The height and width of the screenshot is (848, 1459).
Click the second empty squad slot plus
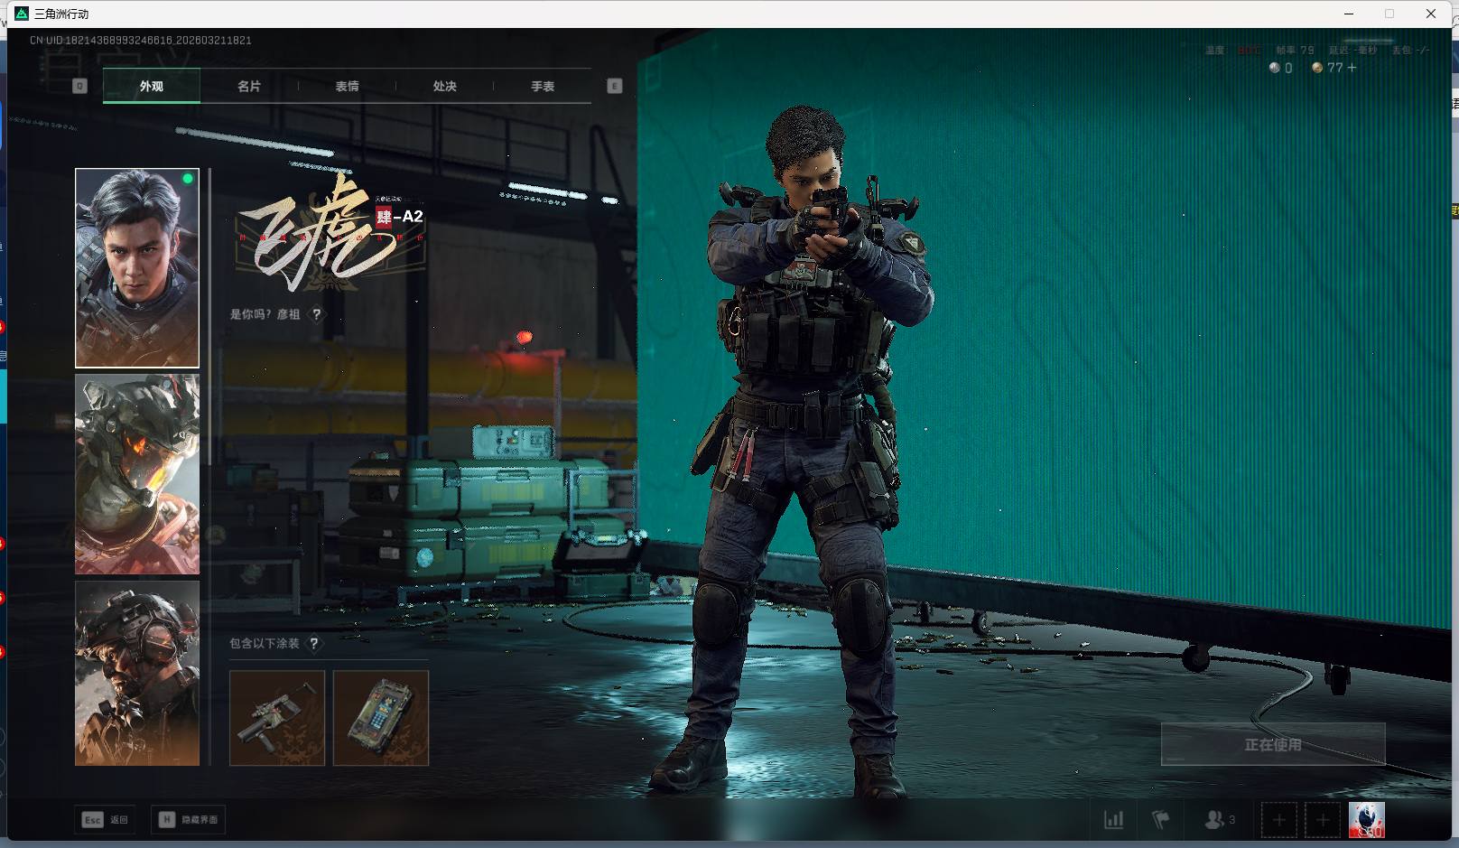point(1323,820)
